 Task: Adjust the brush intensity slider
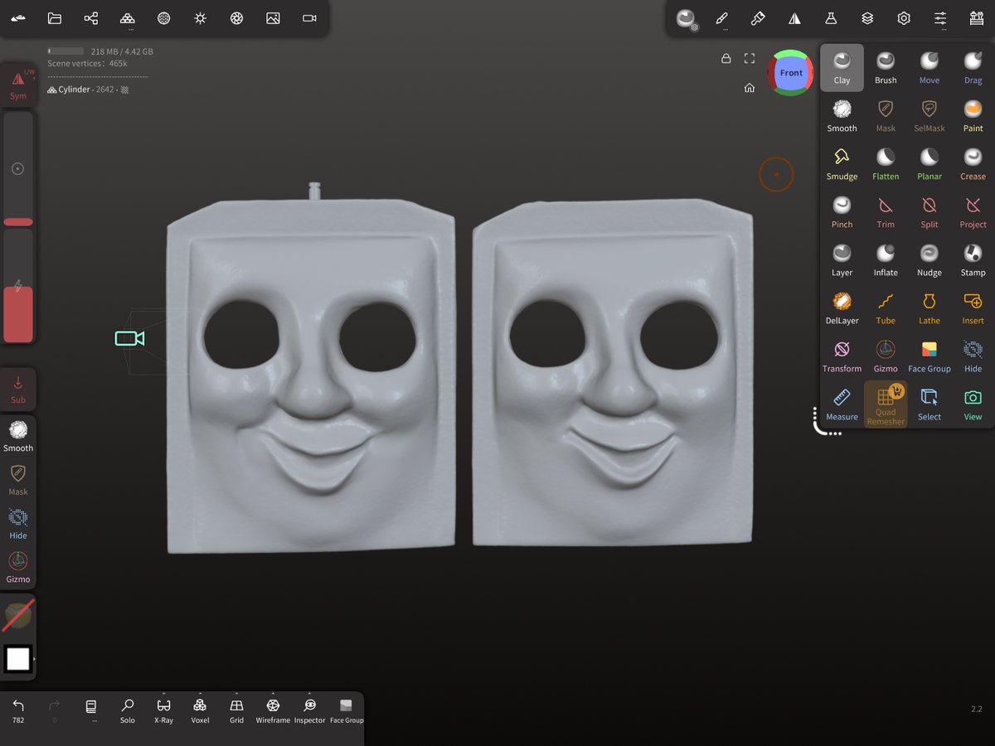click(x=18, y=286)
